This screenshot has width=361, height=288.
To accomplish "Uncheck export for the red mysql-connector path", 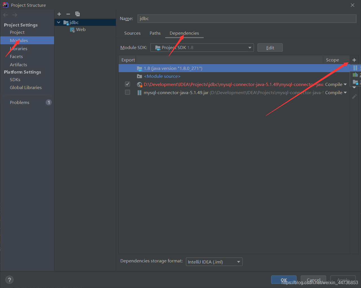I will 128,84.
